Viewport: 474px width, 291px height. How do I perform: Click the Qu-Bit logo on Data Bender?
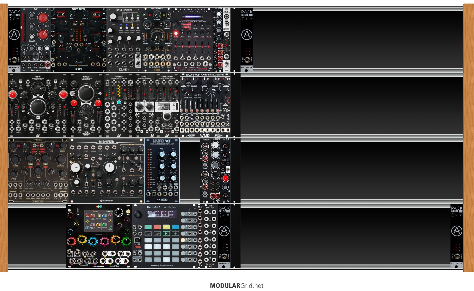tap(124, 69)
